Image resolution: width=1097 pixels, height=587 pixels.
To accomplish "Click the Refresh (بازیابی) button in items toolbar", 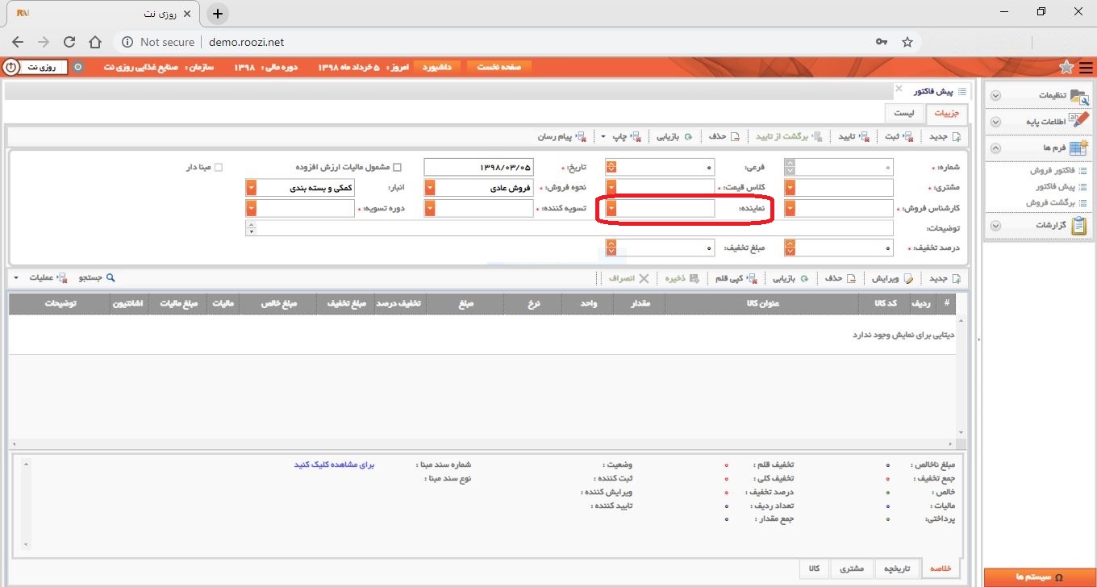I will click(791, 278).
